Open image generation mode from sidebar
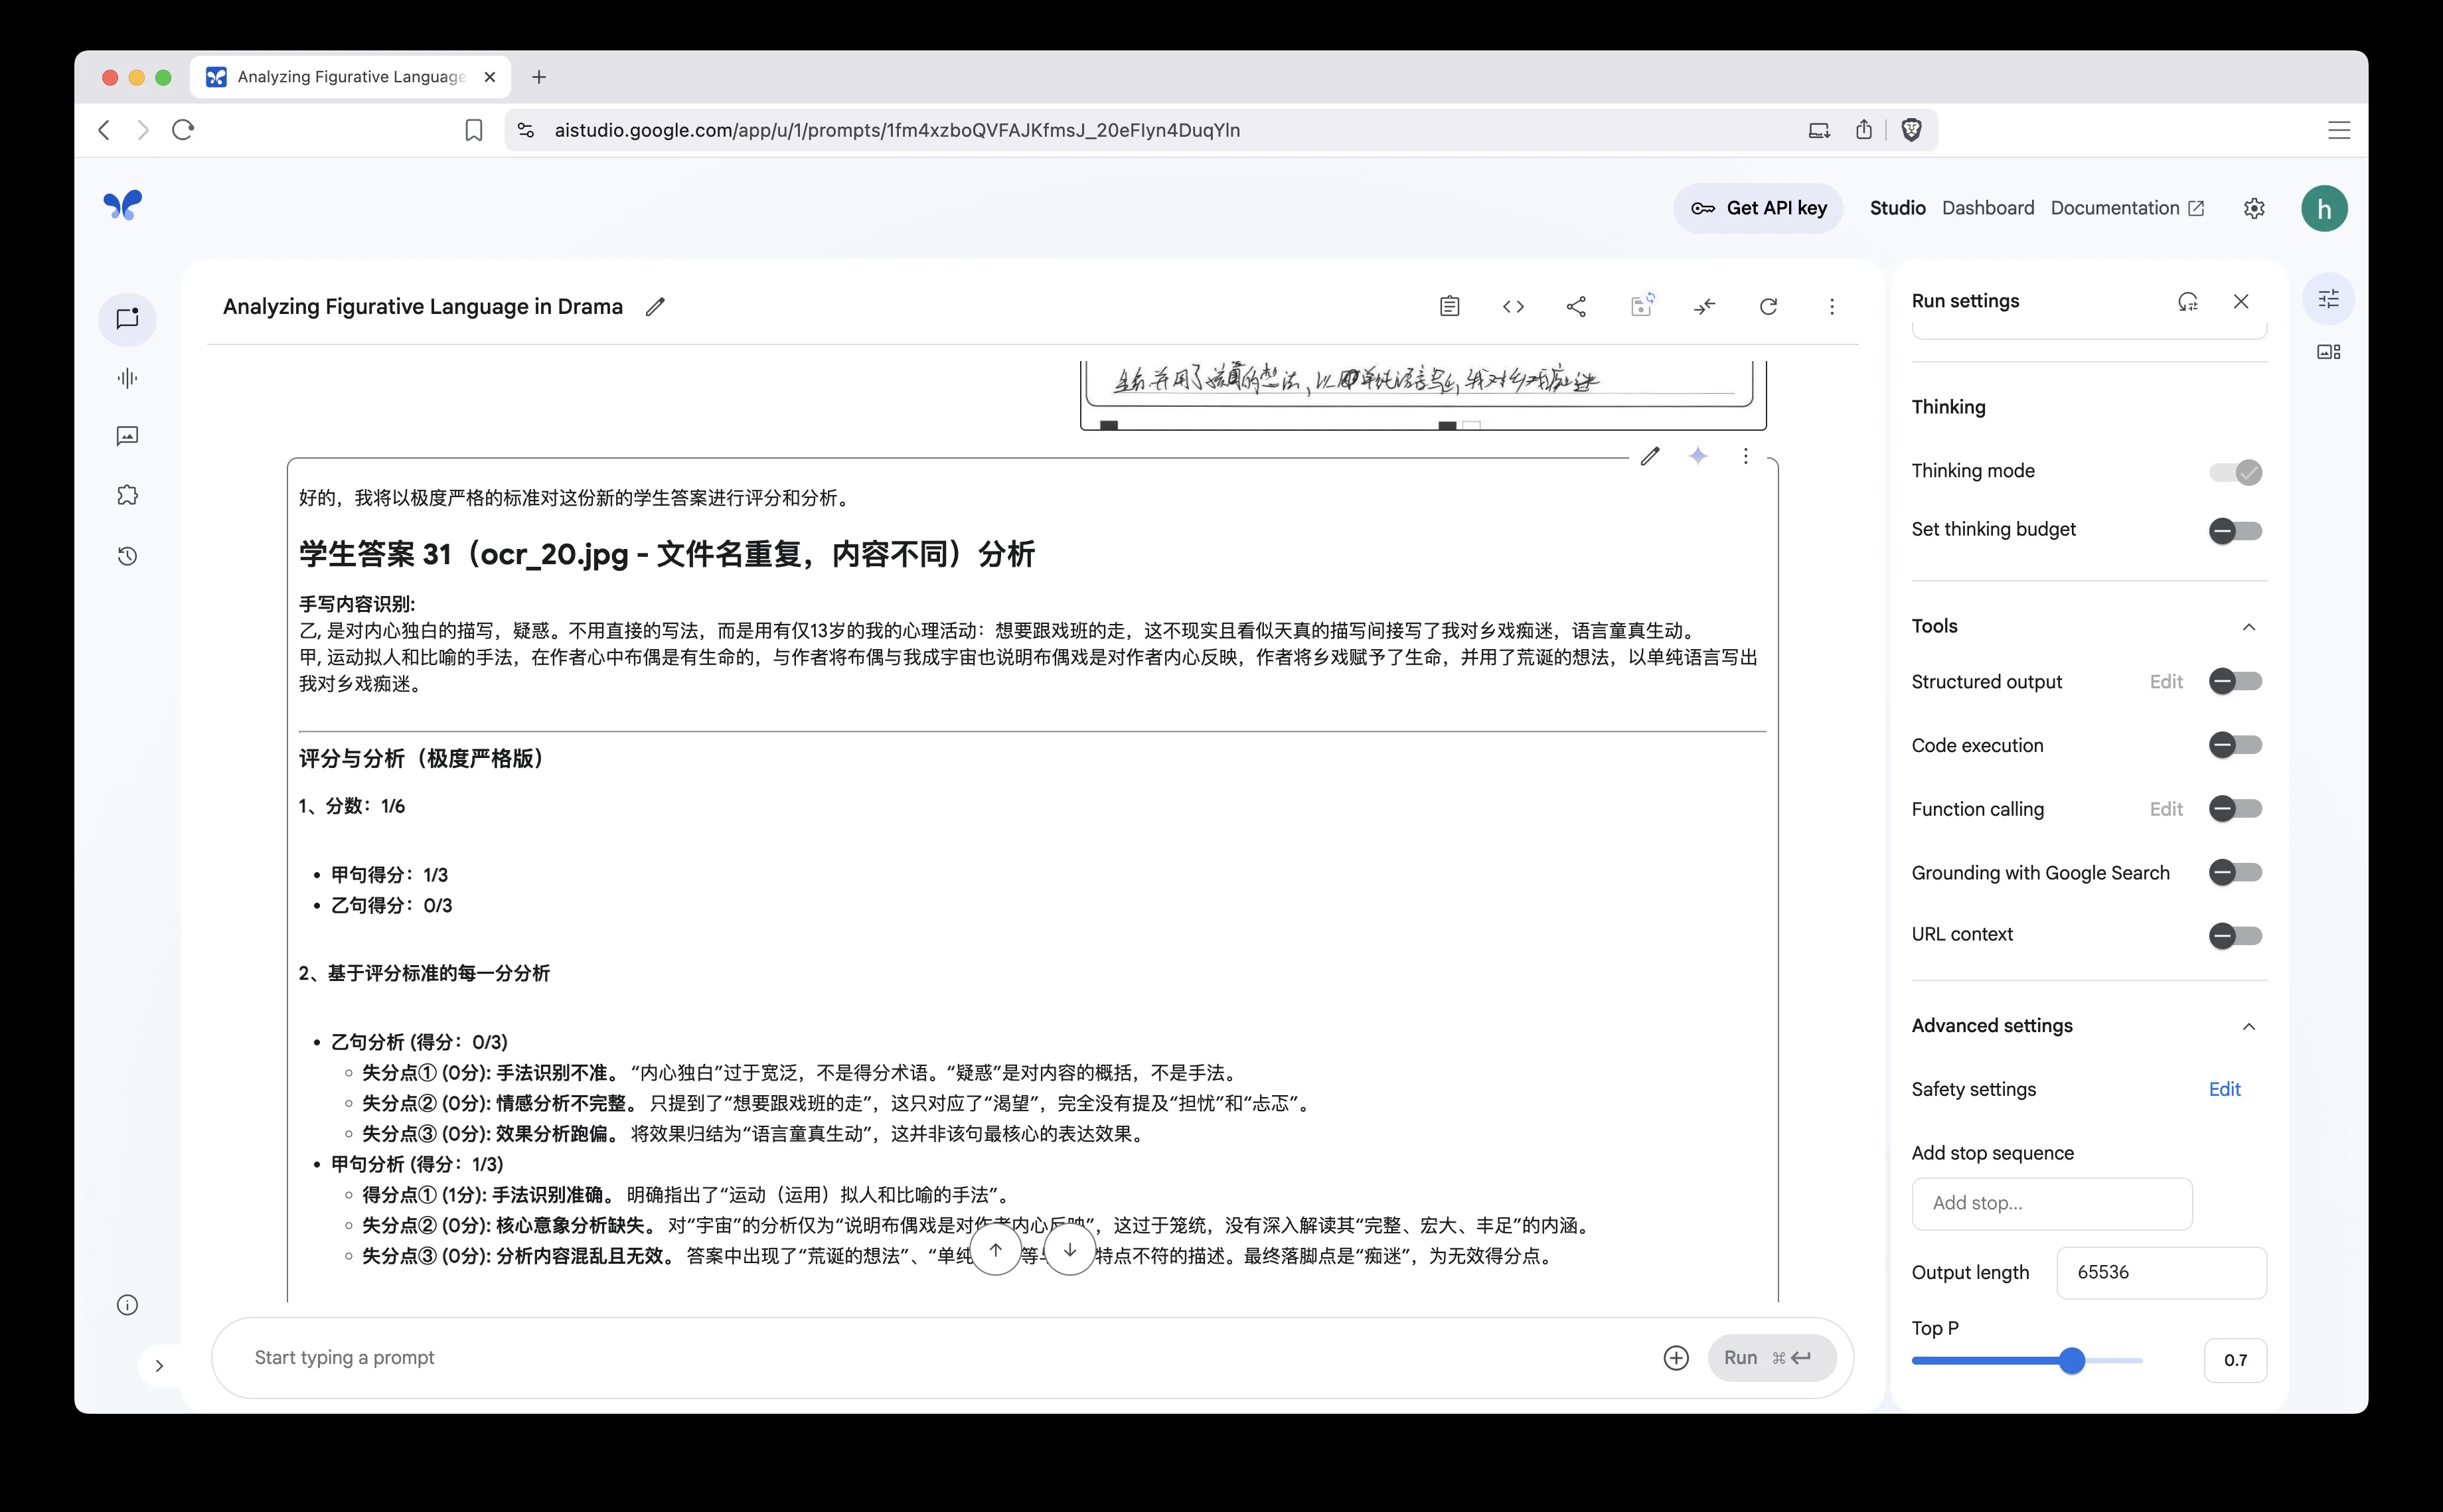Image resolution: width=2443 pixels, height=1512 pixels. [x=127, y=435]
